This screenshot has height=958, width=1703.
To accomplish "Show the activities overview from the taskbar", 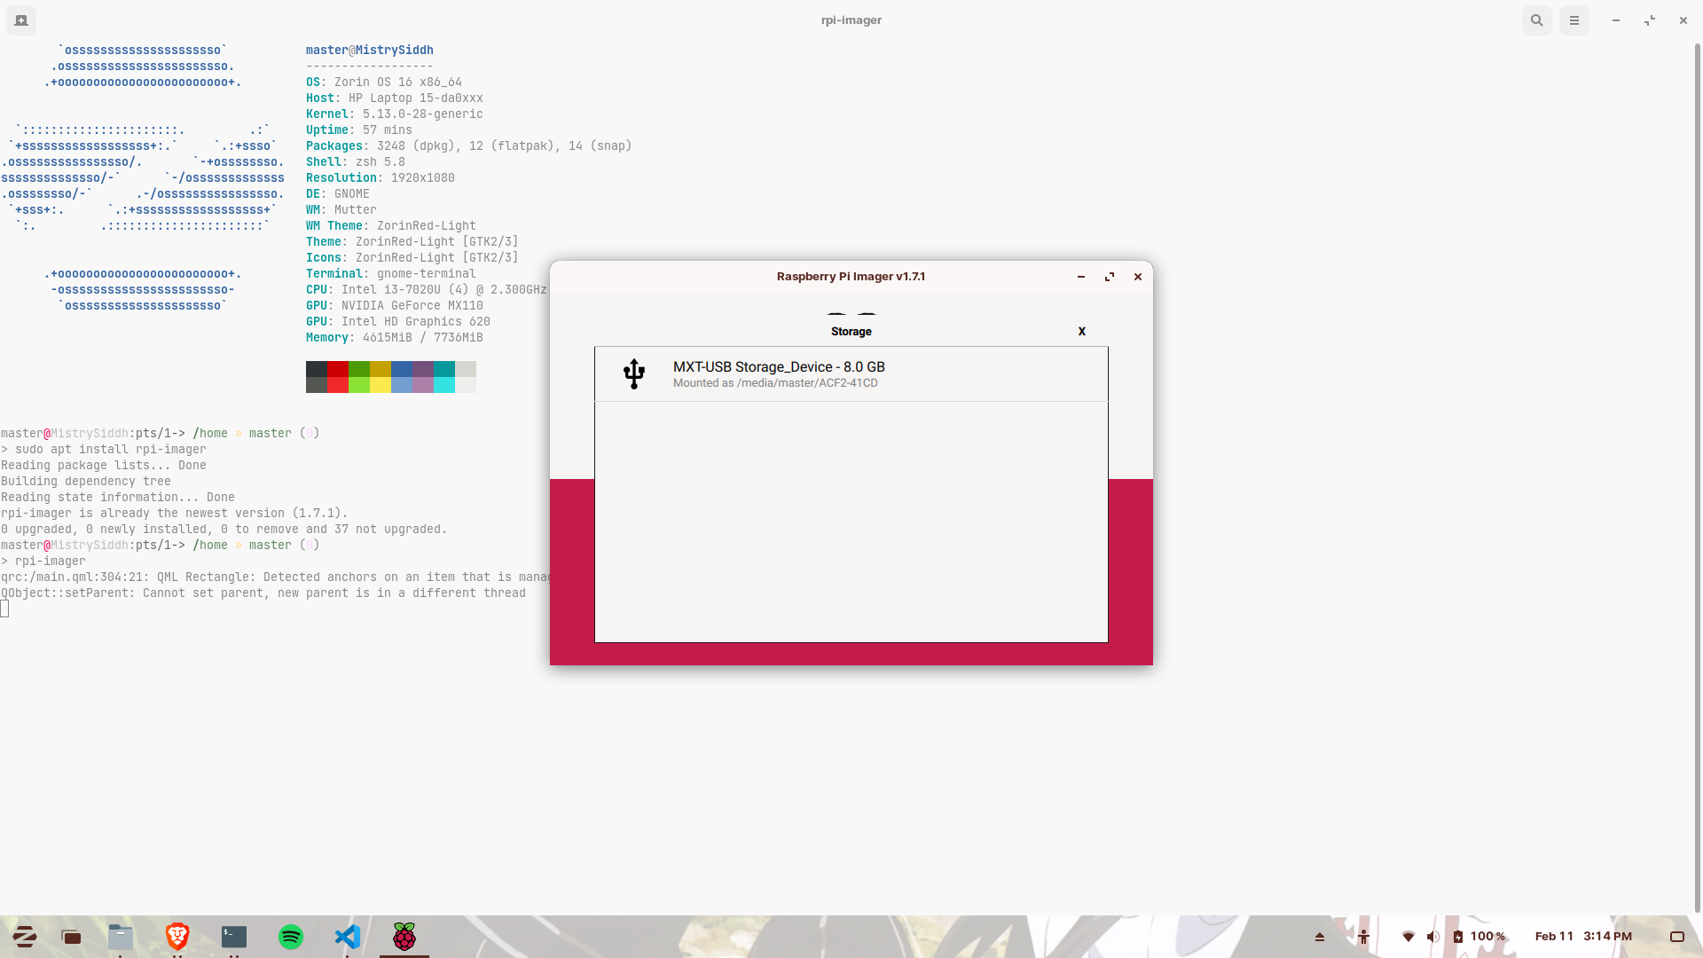I will pyautogui.click(x=71, y=937).
